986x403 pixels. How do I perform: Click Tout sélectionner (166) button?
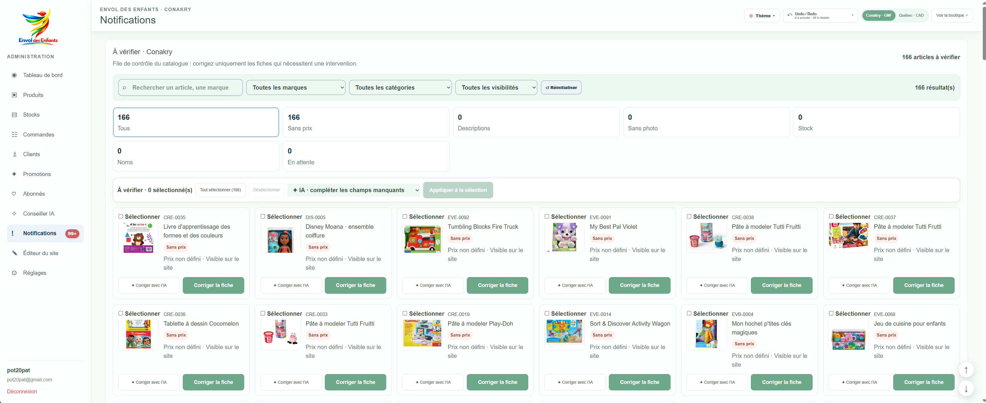(x=221, y=190)
